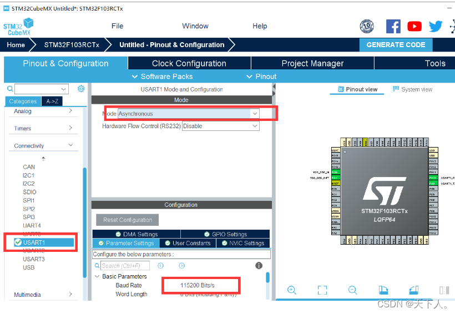Click the Reset Configuration button
This screenshot has width=455, height=314.
tap(128, 220)
